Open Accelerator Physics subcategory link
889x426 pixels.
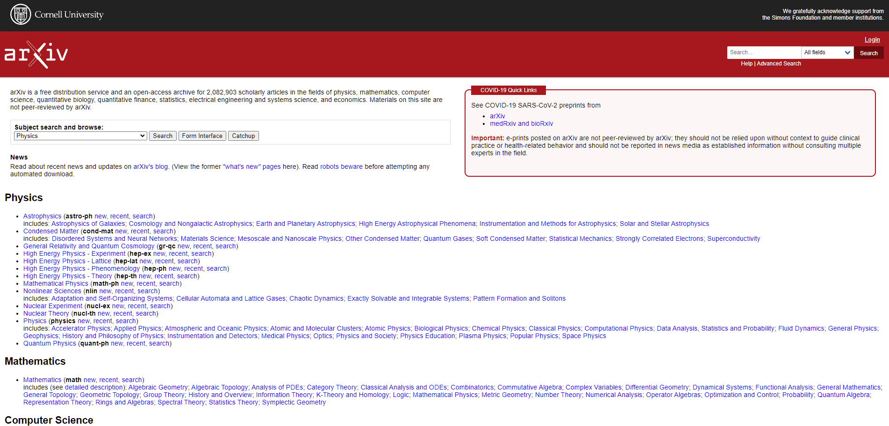pyautogui.click(x=81, y=328)
